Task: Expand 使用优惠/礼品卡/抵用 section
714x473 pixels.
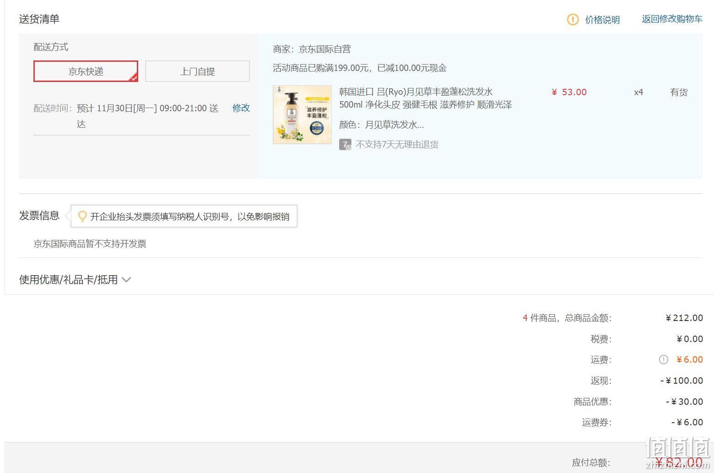Action: point(75,279)
